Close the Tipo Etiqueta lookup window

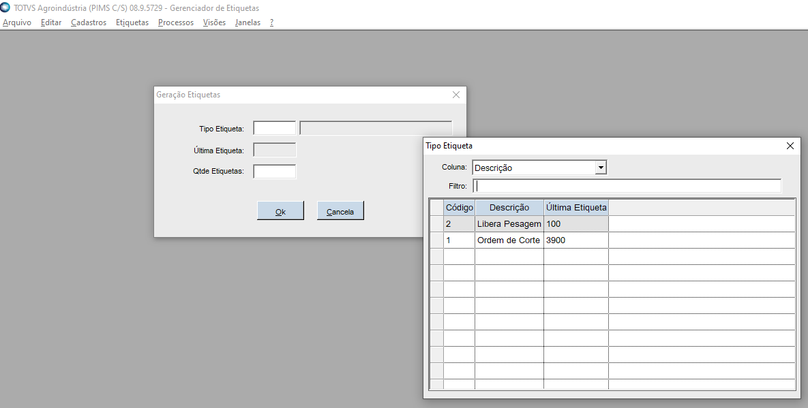coord(790,146)
